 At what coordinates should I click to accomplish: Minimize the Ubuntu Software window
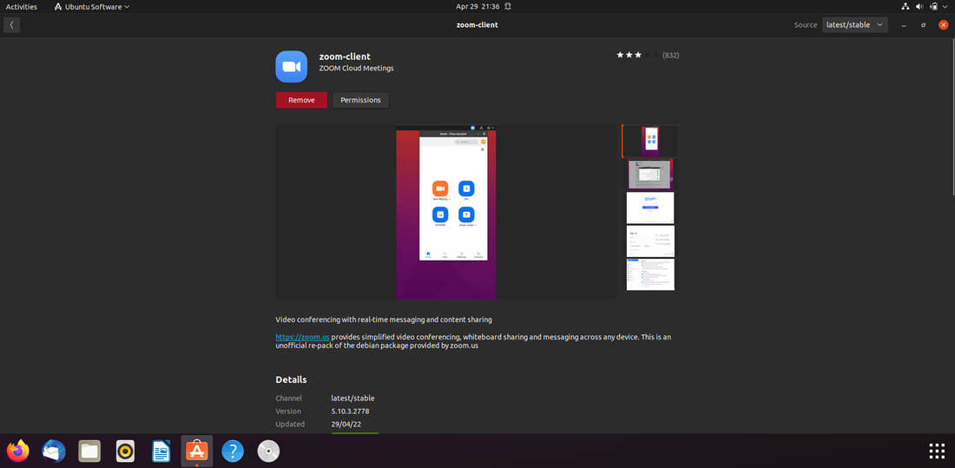coord(904,25)
